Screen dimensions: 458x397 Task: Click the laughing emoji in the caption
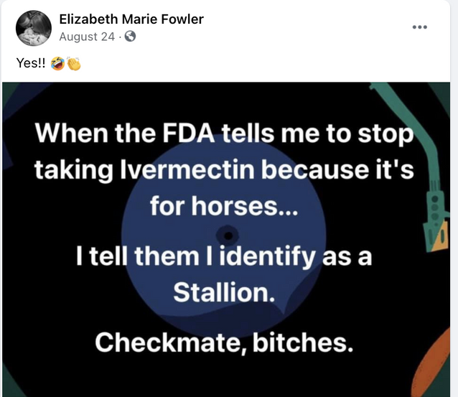58,63
